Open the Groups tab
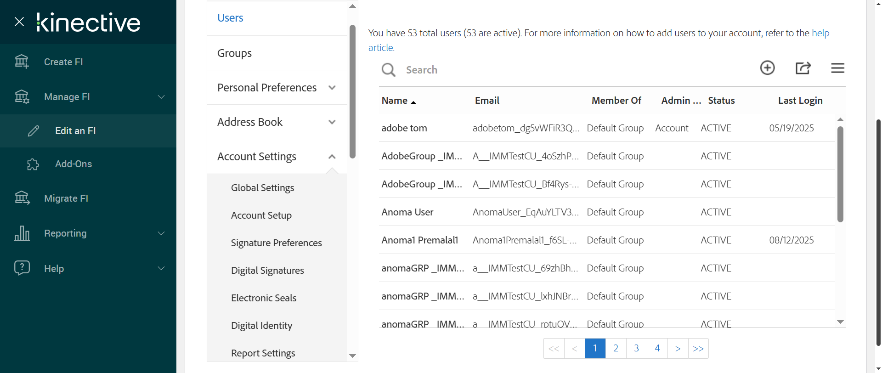Viewport: 882px width, 373px height. (234, 53)
